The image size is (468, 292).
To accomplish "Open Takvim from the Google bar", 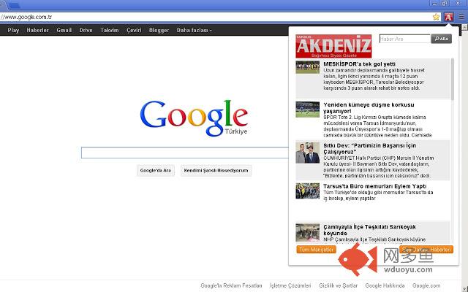I will coord(109,30).
